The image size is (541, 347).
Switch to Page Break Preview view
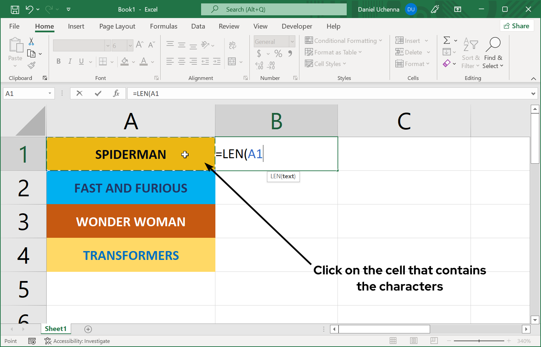click(434, 341)
